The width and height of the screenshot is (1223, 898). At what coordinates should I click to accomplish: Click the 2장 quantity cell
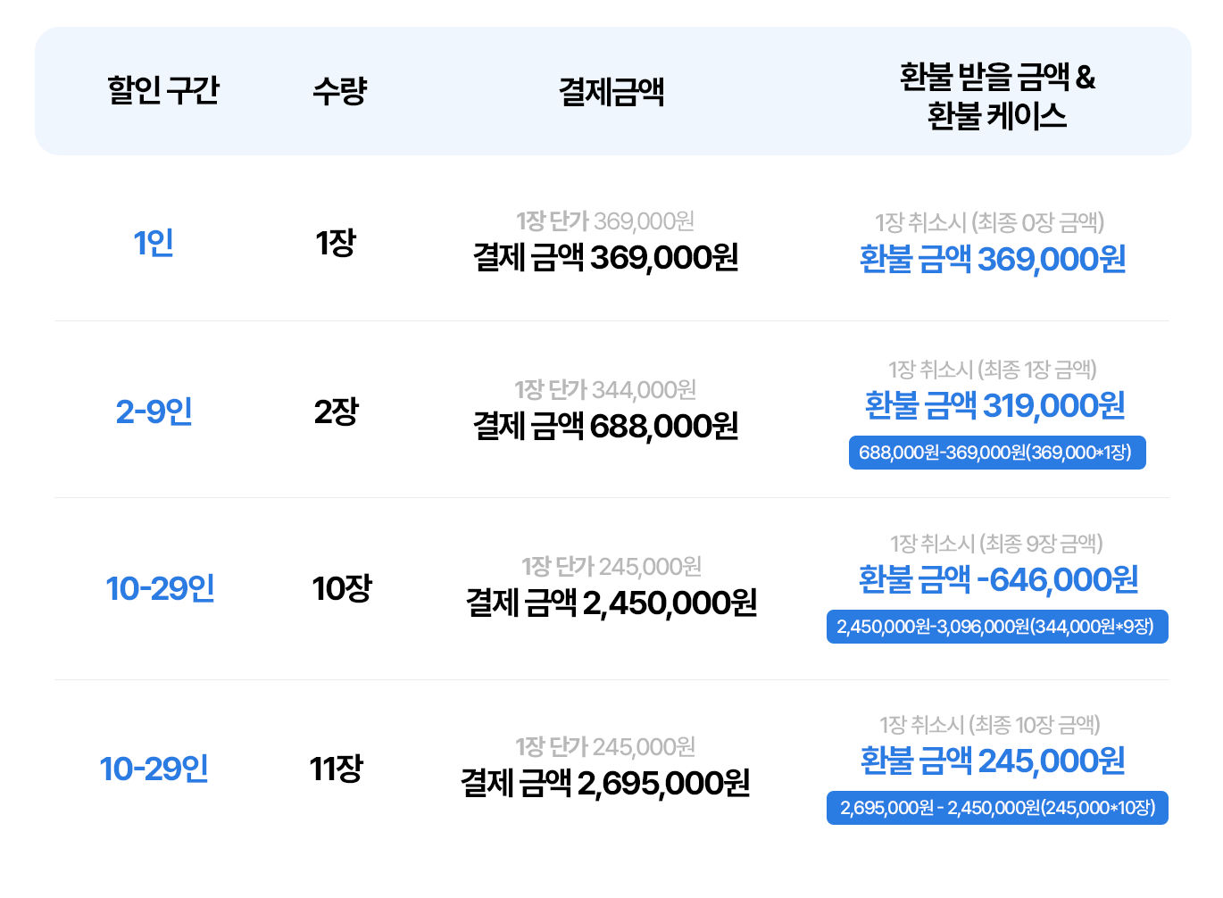click(337, 412)
